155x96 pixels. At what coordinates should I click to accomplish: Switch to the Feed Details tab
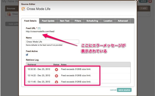point(30,21)
